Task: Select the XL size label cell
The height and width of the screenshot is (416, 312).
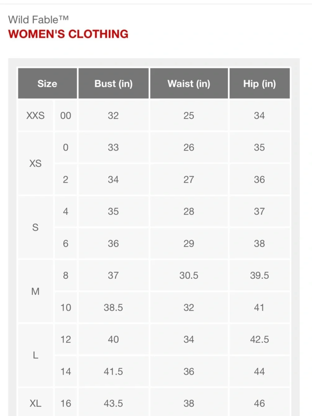Action: (x=35, y=403)
